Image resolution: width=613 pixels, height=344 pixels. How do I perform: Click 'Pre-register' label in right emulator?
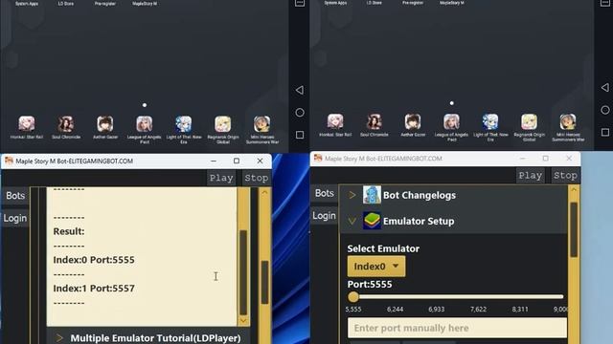coord(413,3)
